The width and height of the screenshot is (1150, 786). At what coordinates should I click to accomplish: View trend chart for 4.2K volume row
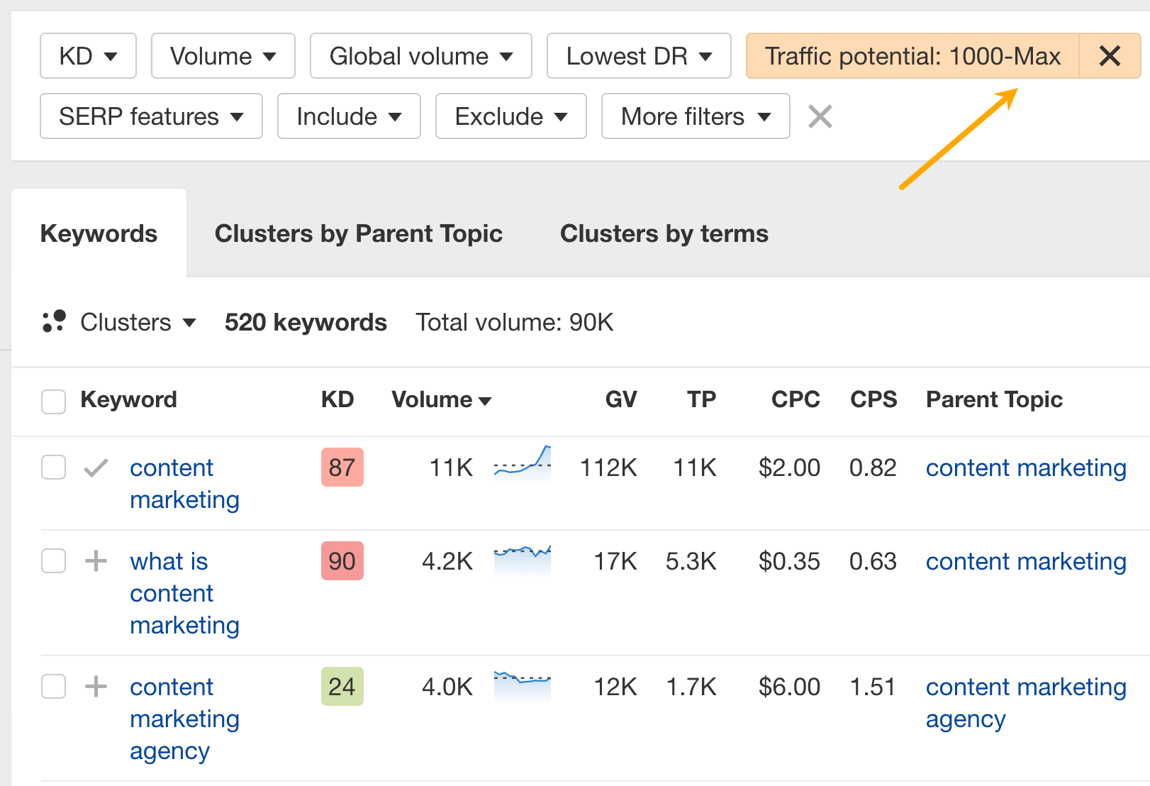click(523, 559)
